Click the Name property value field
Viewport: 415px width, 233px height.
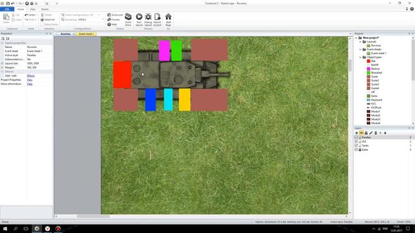[x=39, y=47]
